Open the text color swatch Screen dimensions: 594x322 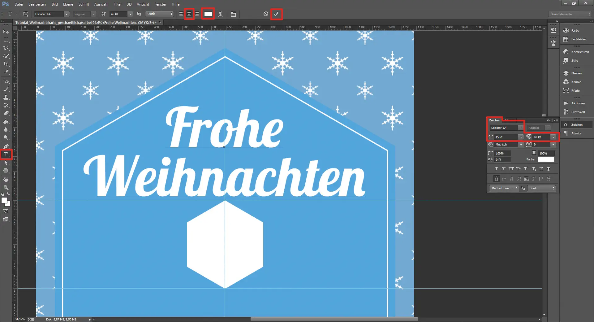click(x=208, y=14)
